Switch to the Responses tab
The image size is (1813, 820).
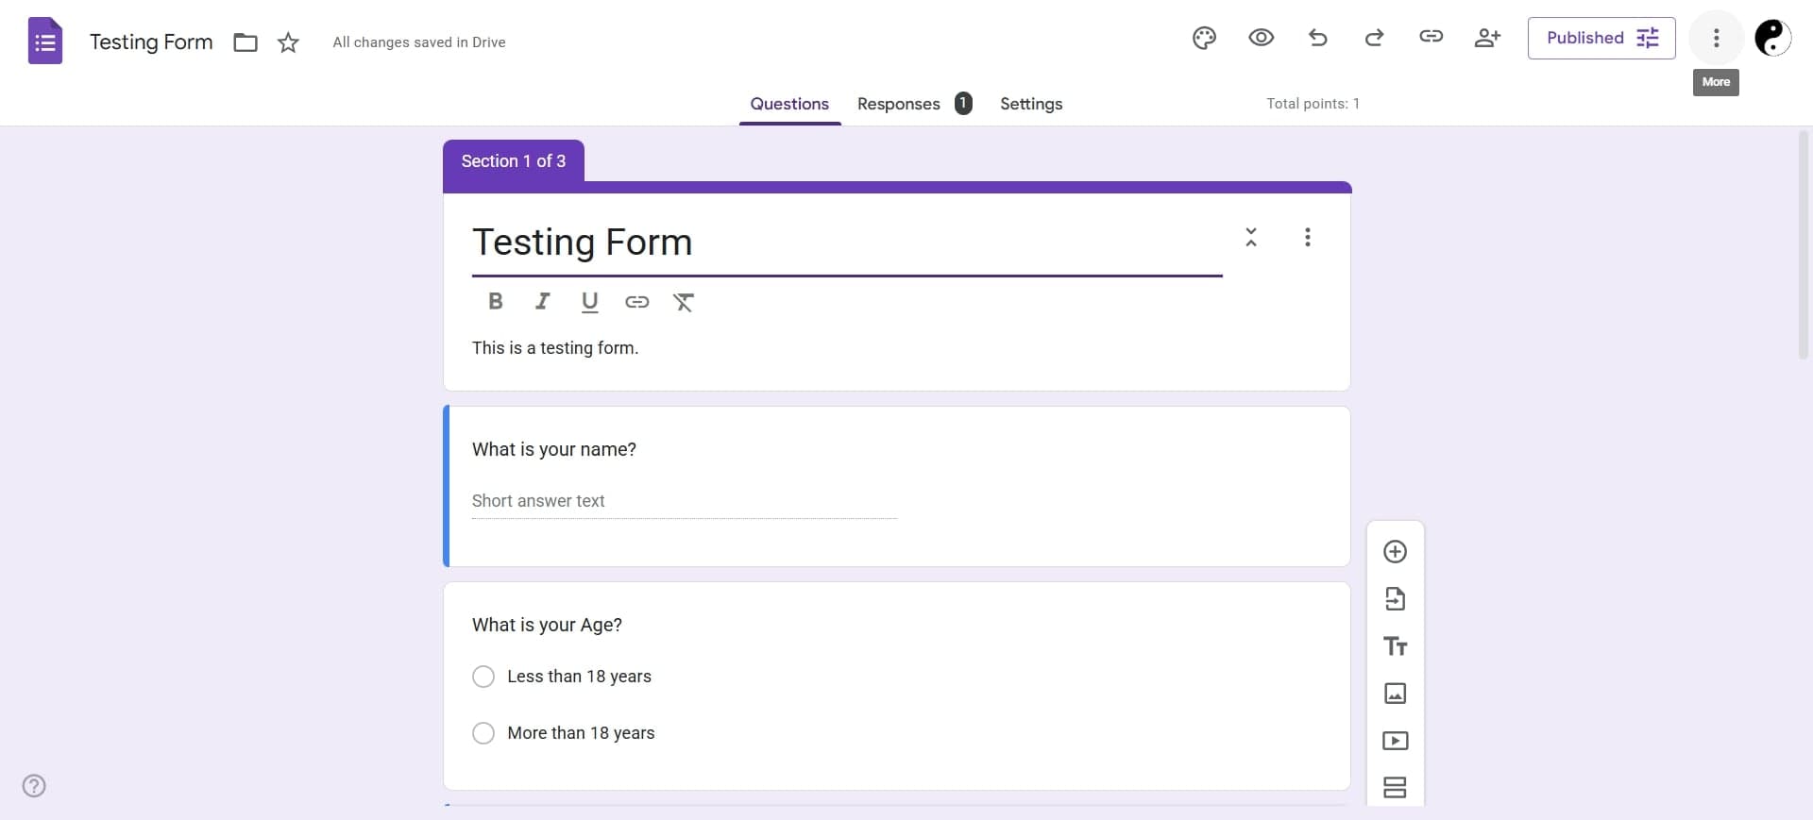pyautogui.click(x=913, y=104)
